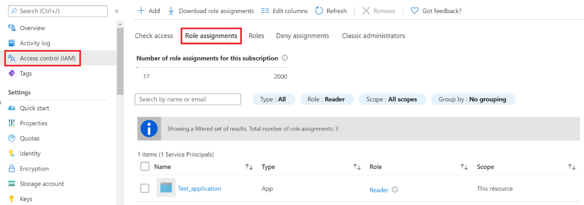Open the Type : All filter
This screenshot has width=584, height=205.
[x=274, y=99]
